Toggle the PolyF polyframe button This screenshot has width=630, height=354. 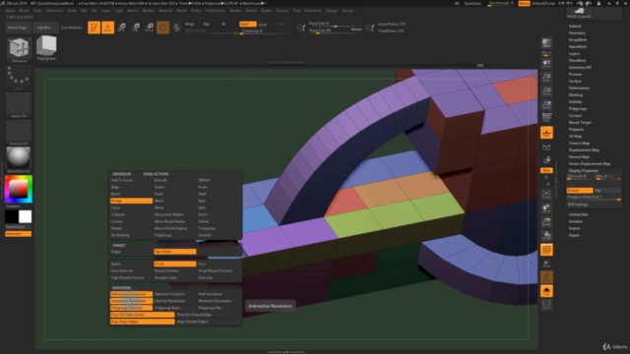pyautogui.click(x=546, y=250)
